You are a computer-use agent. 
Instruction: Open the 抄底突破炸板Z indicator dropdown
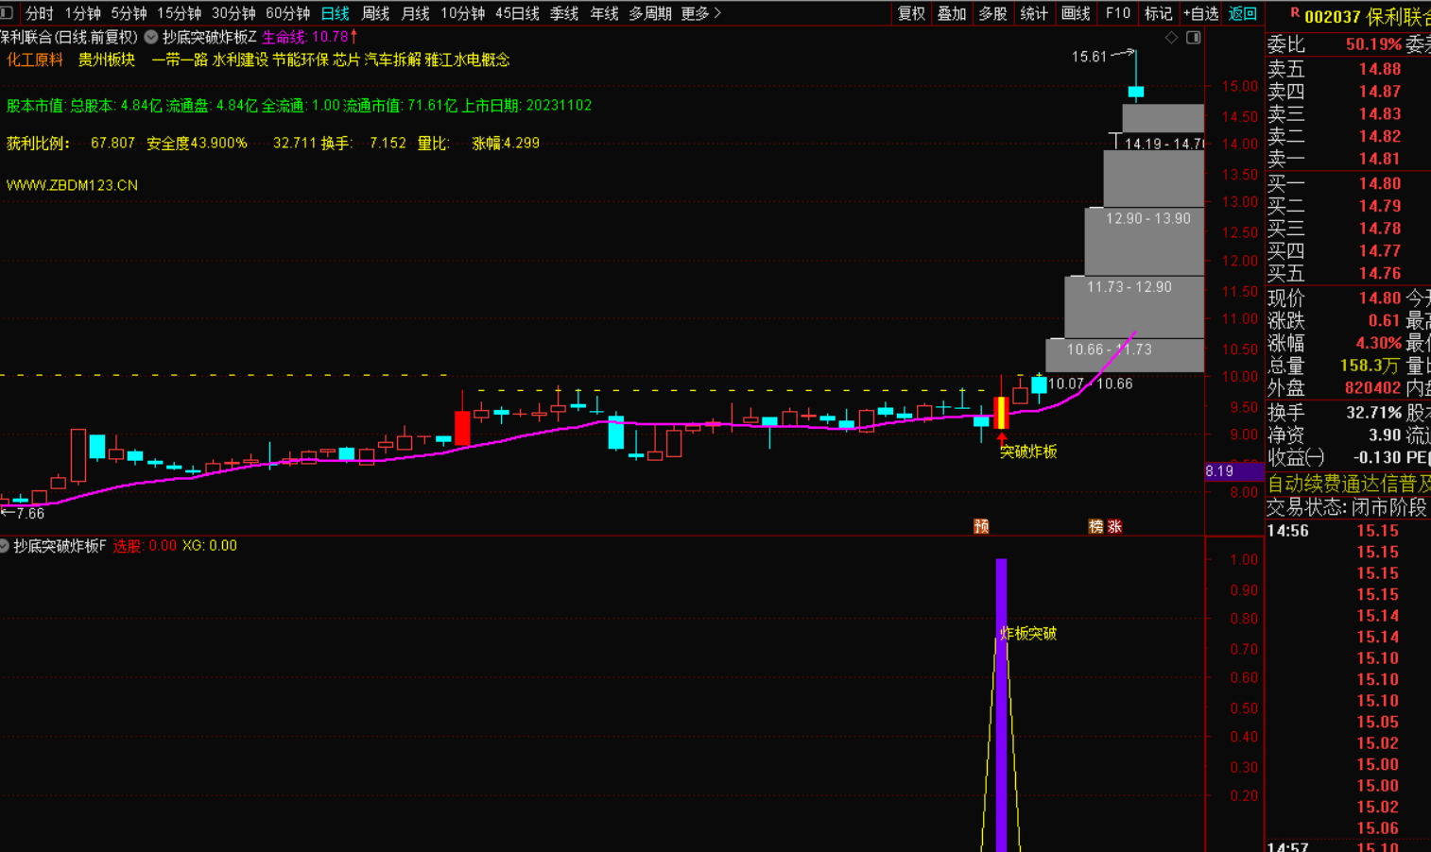[x=151, y=37]
